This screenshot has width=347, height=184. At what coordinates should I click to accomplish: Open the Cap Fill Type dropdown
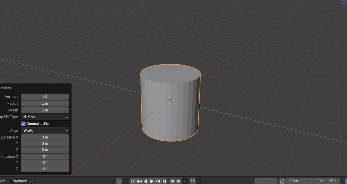click(45, 117)
